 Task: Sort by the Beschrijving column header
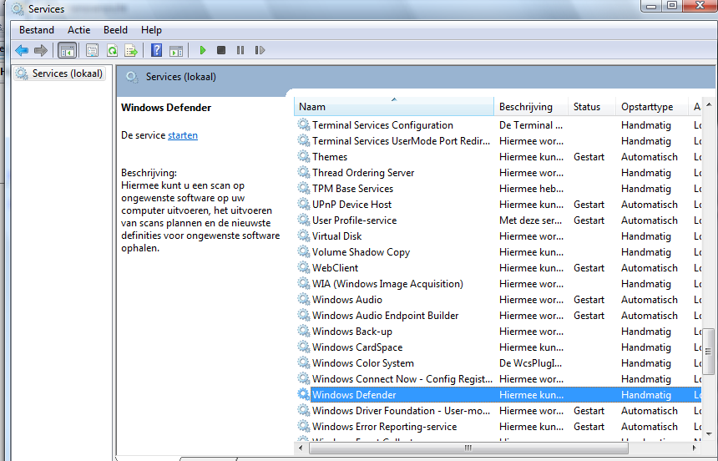(x=531, y=107)
